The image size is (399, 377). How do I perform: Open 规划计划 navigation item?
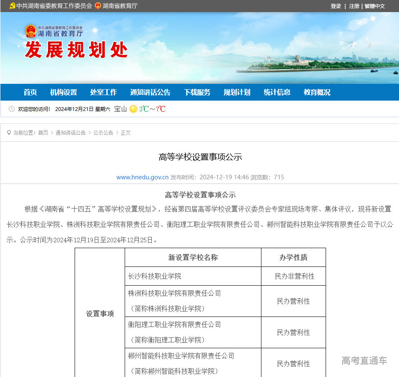(x=237, y=92)
